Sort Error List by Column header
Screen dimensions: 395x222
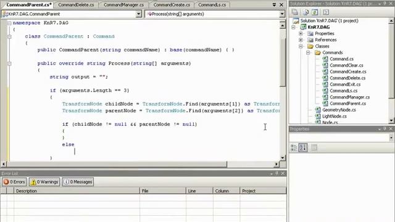click(x=227, y=191)
